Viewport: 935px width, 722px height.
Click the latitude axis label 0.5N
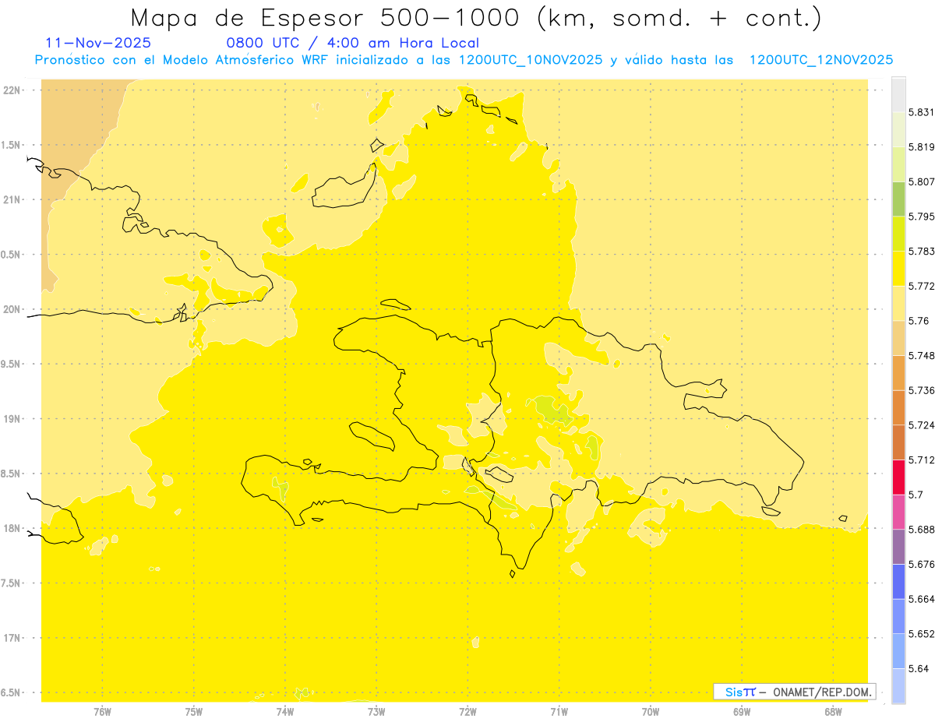12,255
